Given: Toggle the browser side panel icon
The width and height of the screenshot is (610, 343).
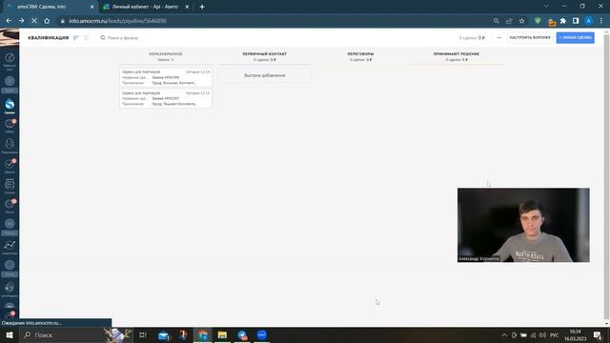Looking at the screenshot, I should 576,21.
